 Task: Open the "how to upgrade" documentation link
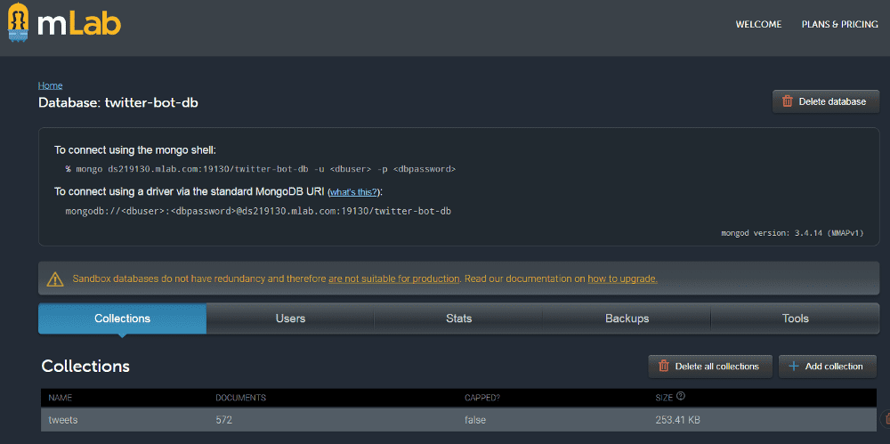tap(622, 279)
